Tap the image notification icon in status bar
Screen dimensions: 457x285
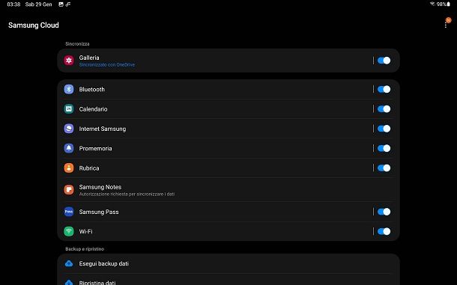click(61, 4)
